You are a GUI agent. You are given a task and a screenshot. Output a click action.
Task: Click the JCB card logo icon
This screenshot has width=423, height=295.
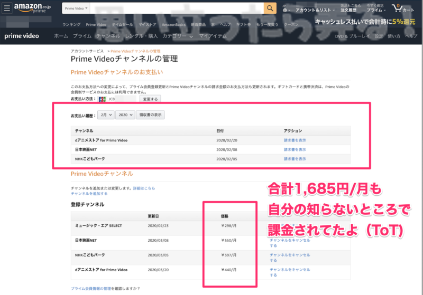pos(102,99)
